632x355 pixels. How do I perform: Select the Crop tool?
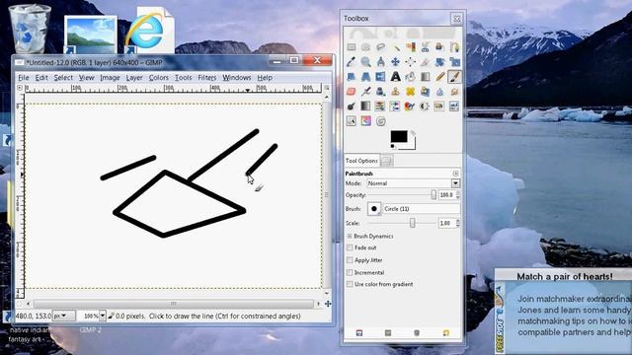coord(425,61)
